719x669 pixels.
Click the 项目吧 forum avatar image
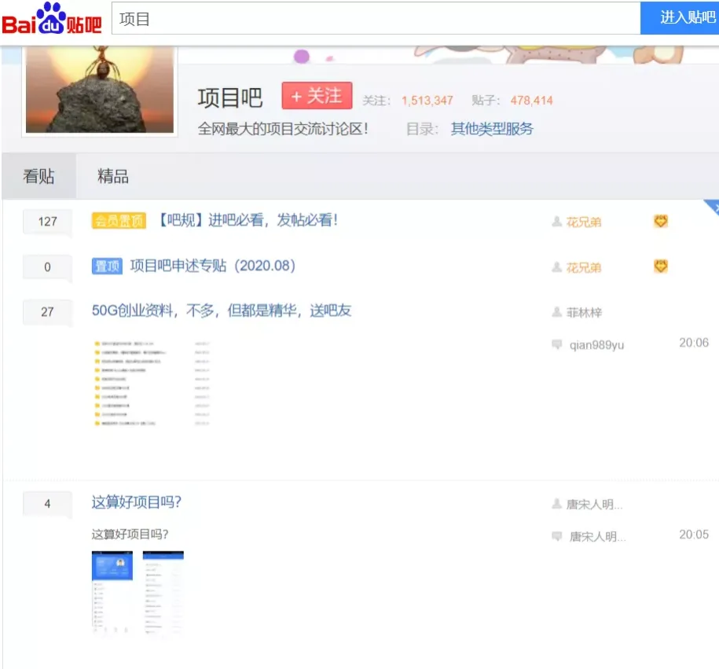[x=99, y=90]
